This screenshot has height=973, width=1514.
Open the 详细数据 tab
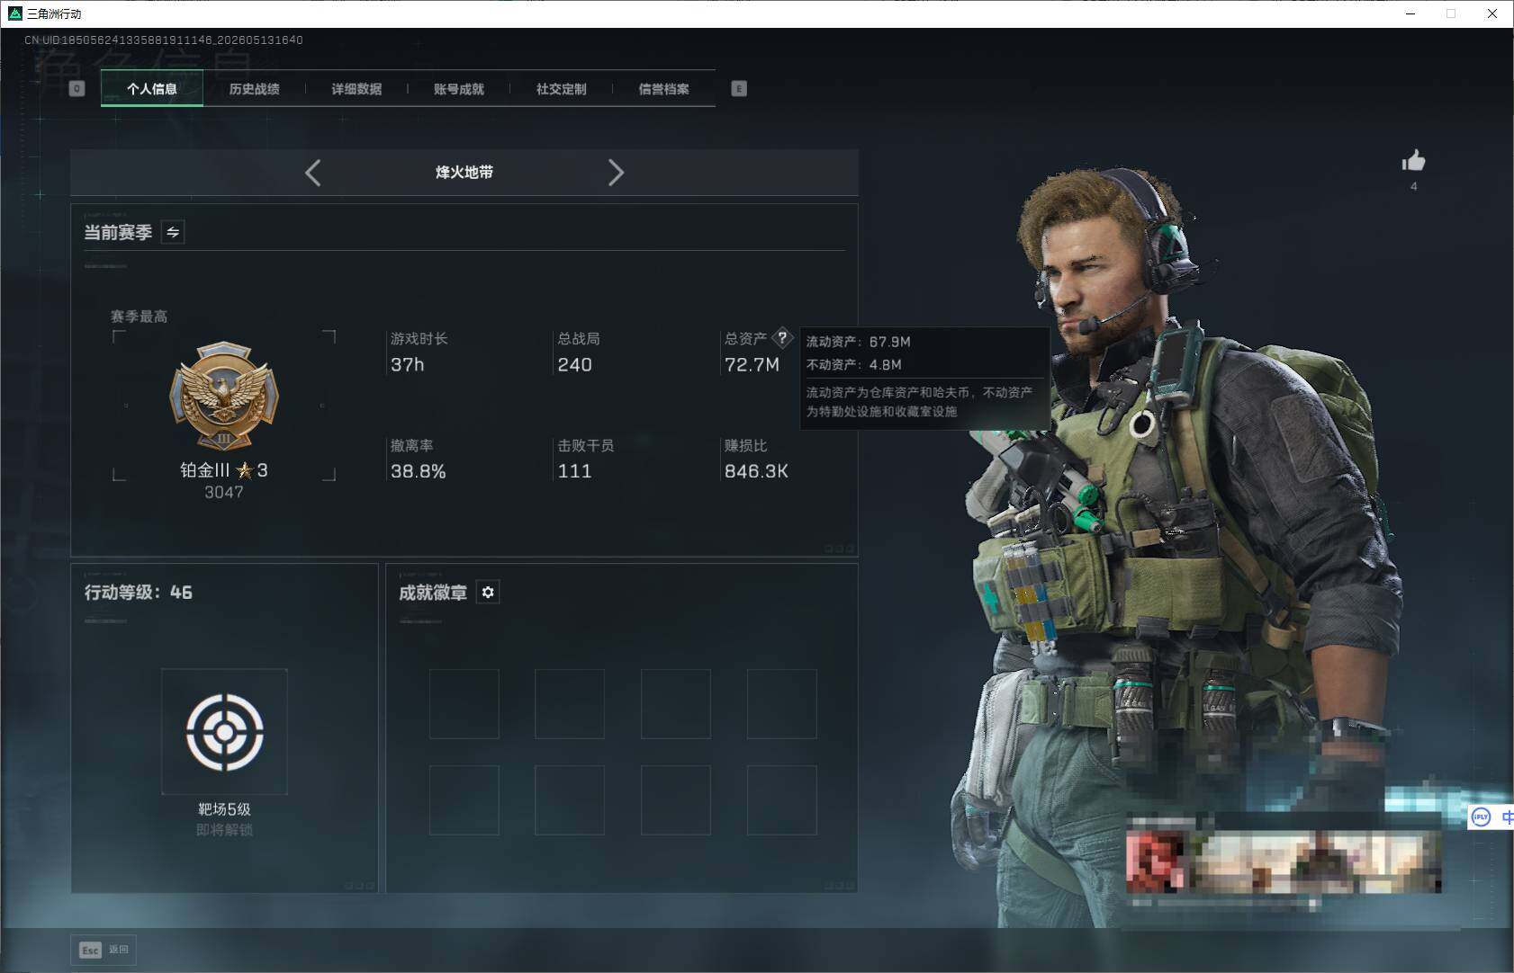tap(356, 89)
